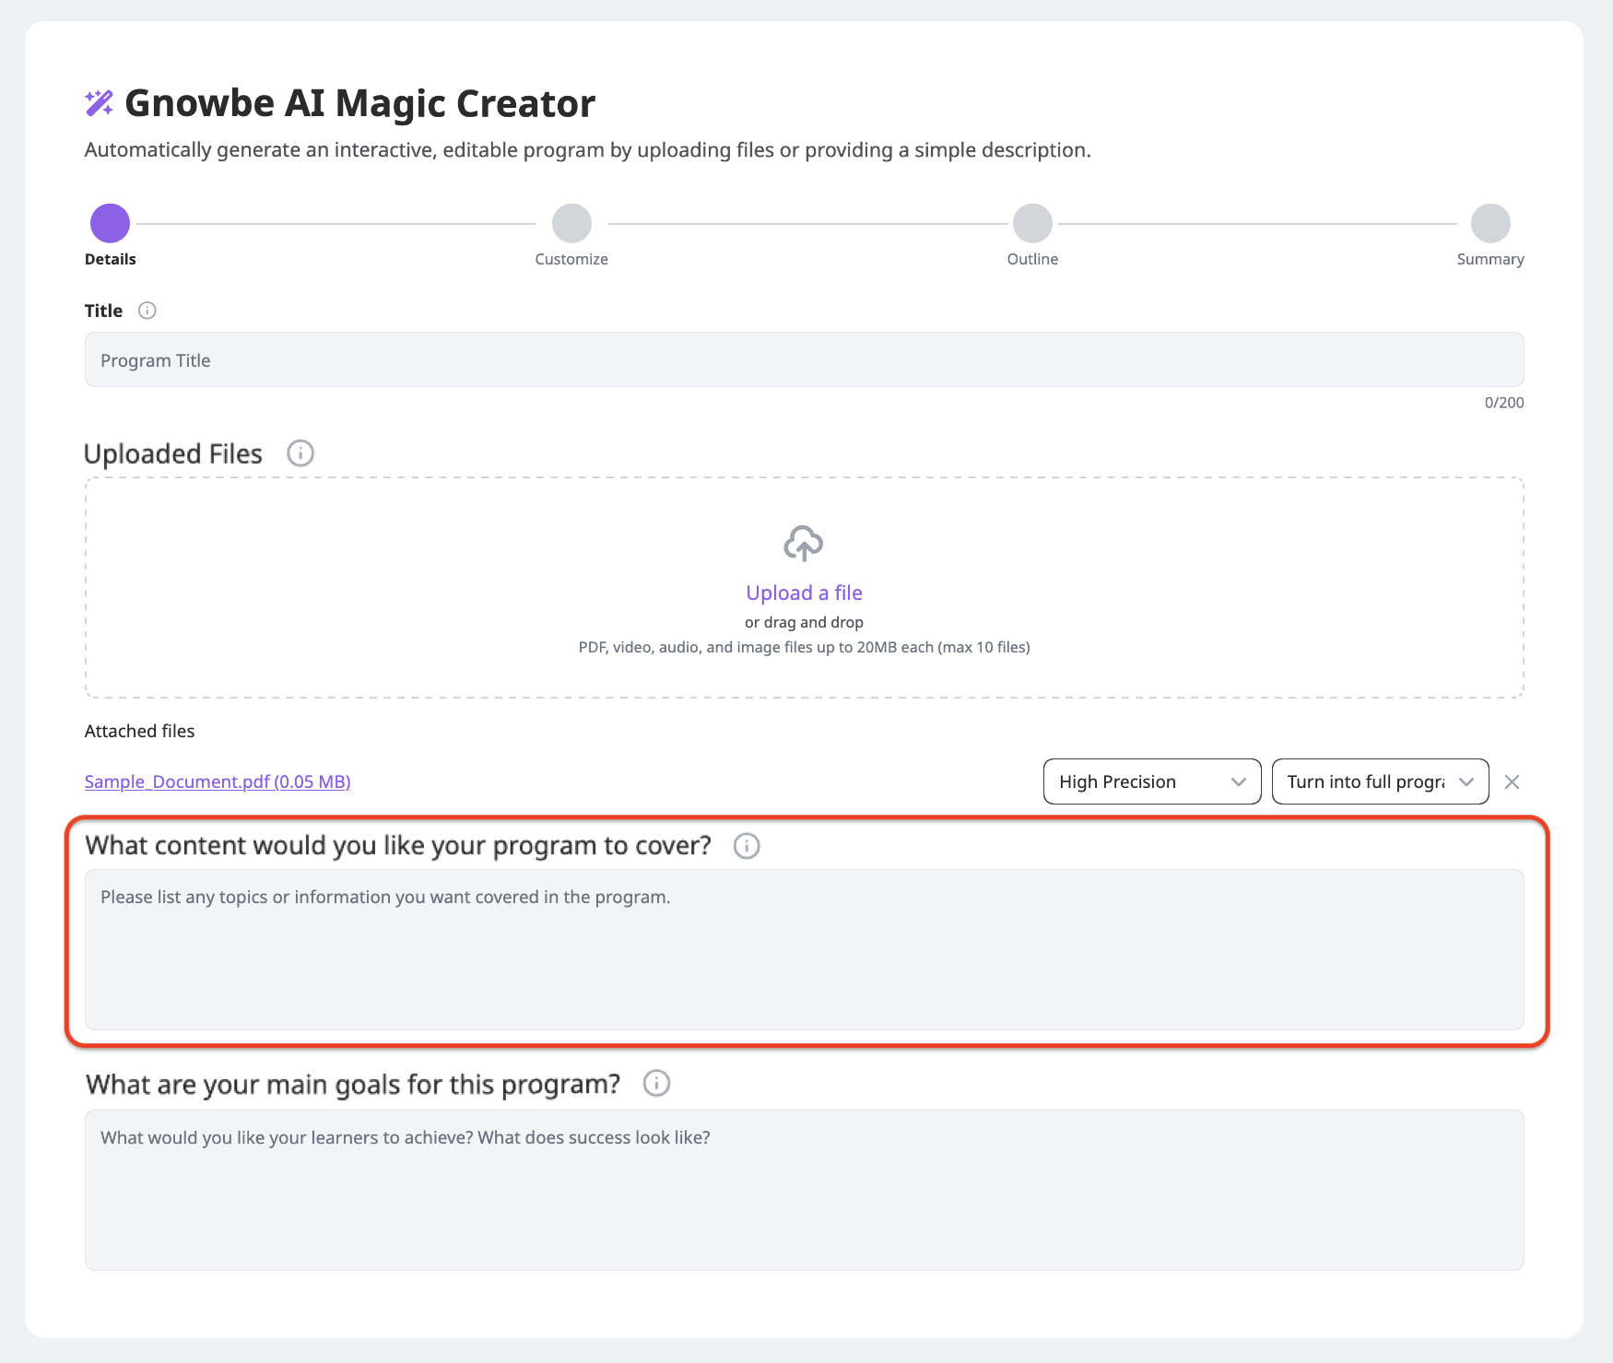This screenshot has height=1363, width=1613.
Task: Click the Gnowbe AI Magic Creator heading
Action: point(359,103)
